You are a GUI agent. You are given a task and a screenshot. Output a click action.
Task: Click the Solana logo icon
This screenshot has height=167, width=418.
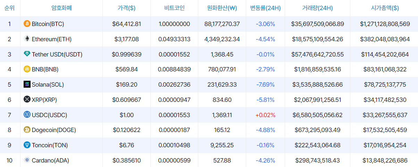[x=27, y=85]
